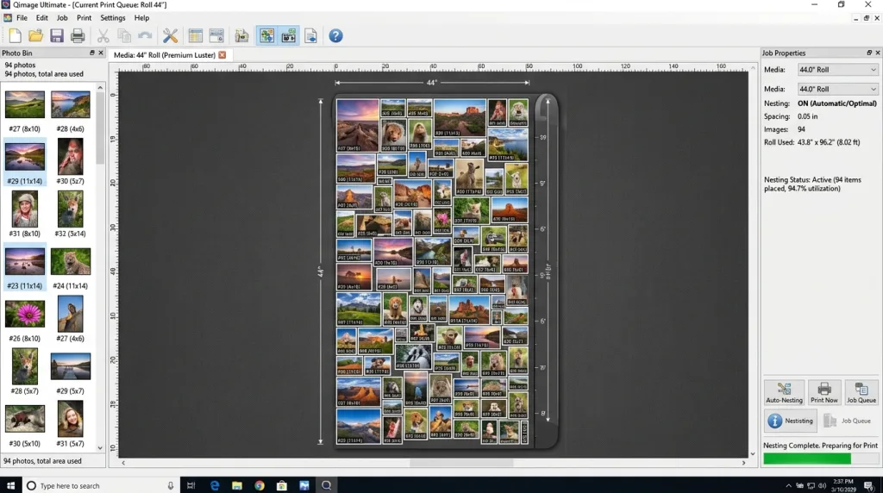The image size is (883, 493).
Task: Open Microsoft Store from taskbar
Action: pos(282,485)
